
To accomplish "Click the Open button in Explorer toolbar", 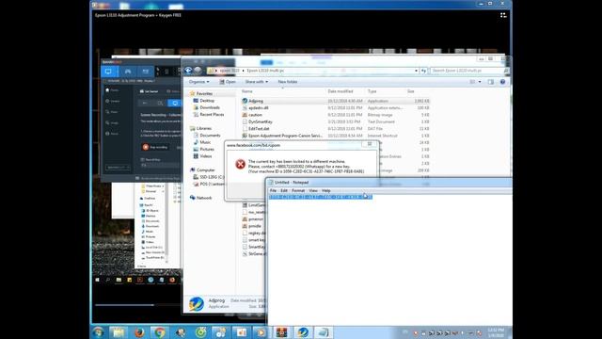I will 228,82.
